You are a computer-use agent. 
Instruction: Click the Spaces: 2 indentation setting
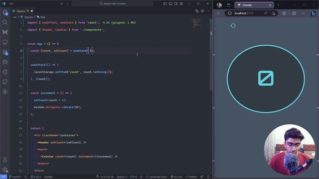pyautogui.click(x=122, y=177)
